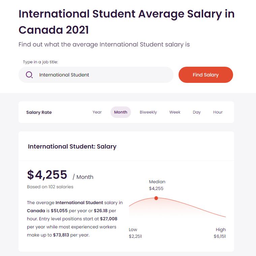
Task: Click the Median $4,255 label
Action: [157, 185]
